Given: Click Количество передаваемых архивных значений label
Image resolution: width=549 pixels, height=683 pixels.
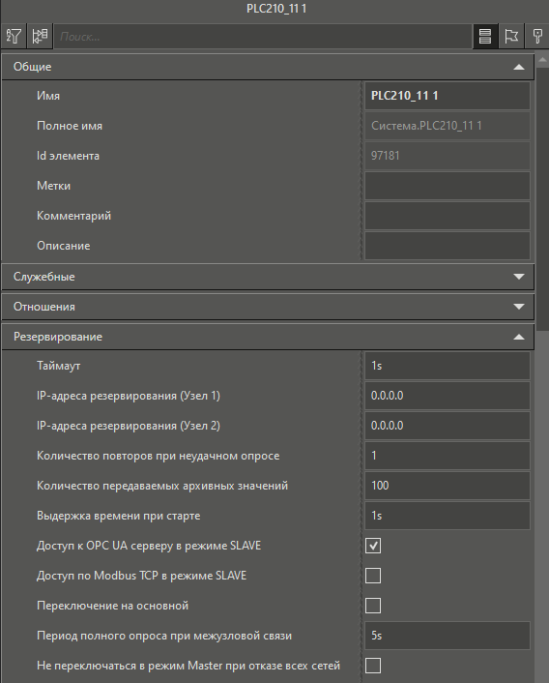Looking at the screenshot, I should pos(162,486).
